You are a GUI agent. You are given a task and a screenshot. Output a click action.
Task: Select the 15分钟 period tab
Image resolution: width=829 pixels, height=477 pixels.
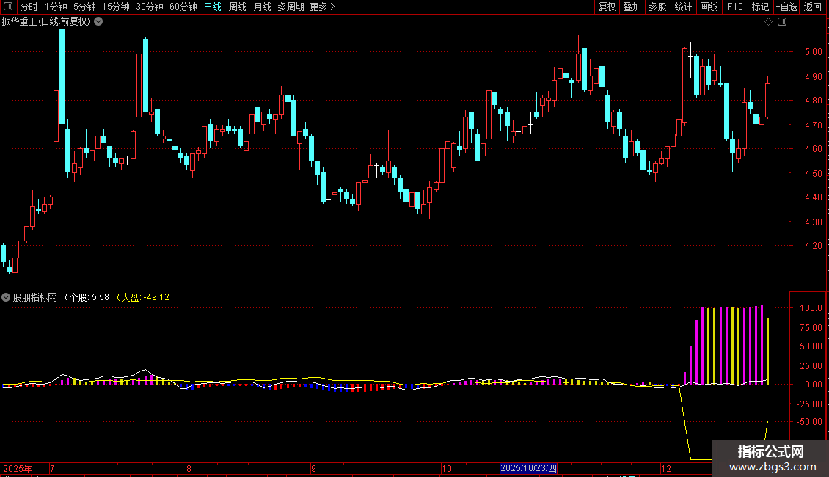(x=116, y=7)
